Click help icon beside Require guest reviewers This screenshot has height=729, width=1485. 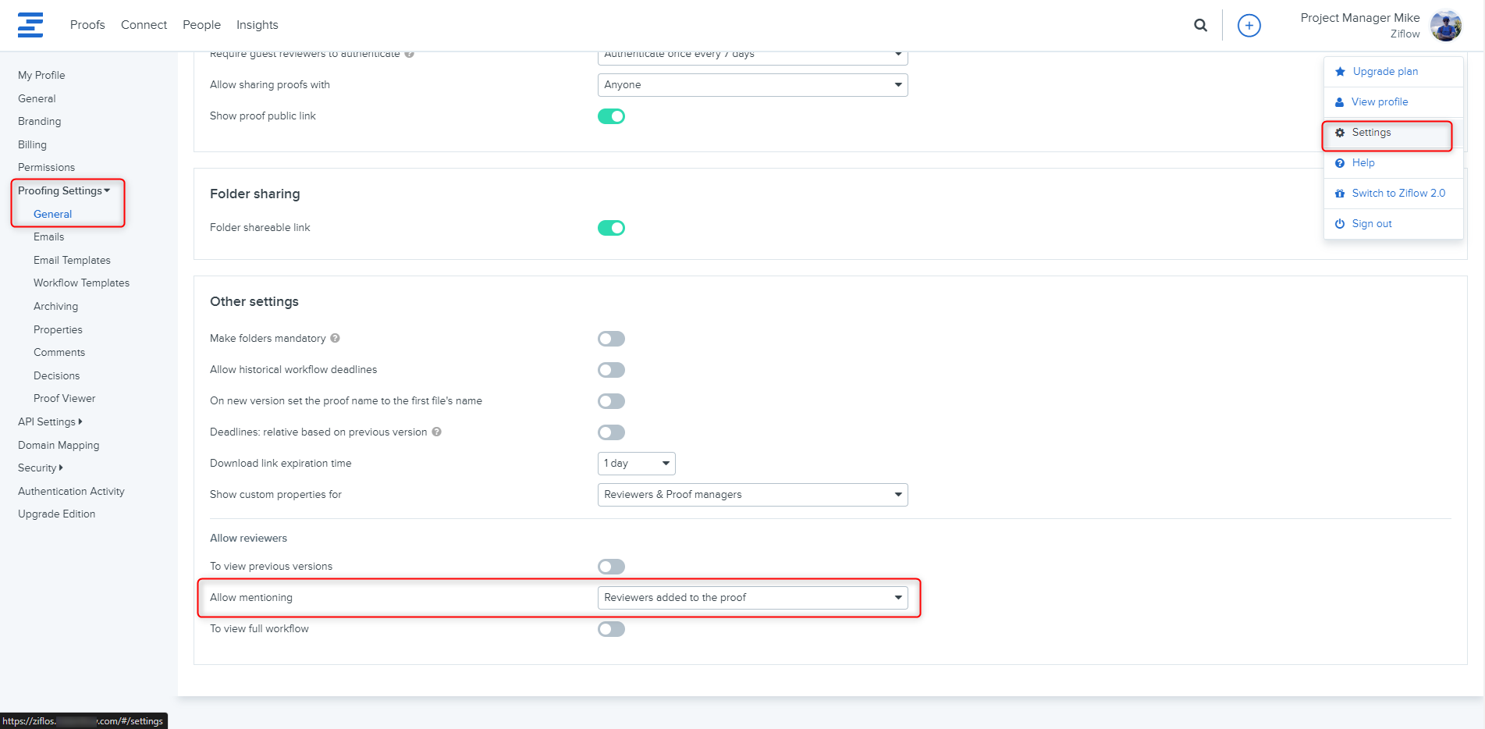click(409, 54)
